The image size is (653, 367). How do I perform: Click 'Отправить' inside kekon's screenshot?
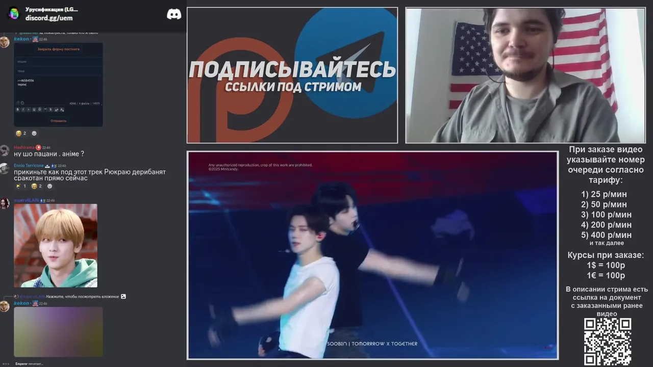point(58,121)
